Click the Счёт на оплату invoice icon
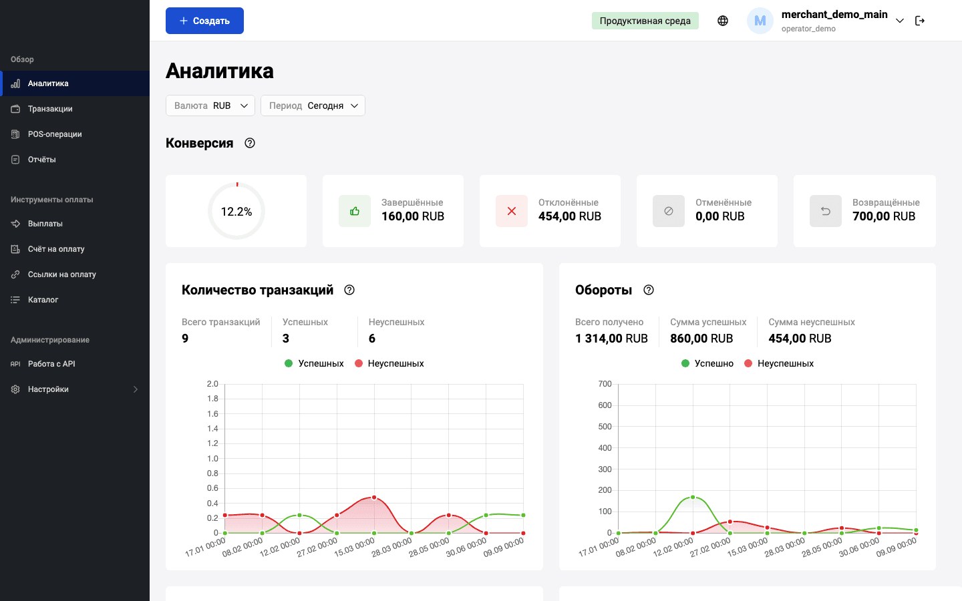 [15, 249]
